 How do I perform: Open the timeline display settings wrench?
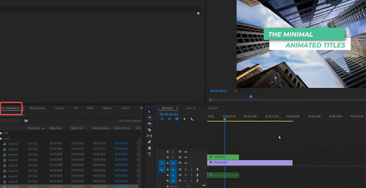[191, 119]
